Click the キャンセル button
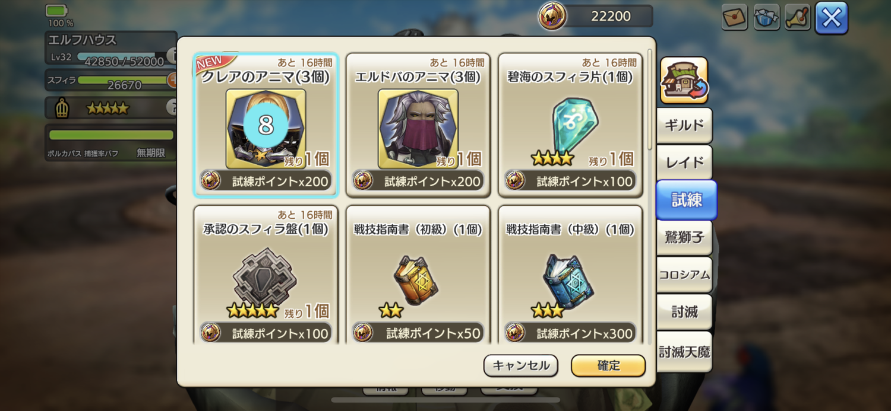Viewport: 891px width, 411px height. 521,365
